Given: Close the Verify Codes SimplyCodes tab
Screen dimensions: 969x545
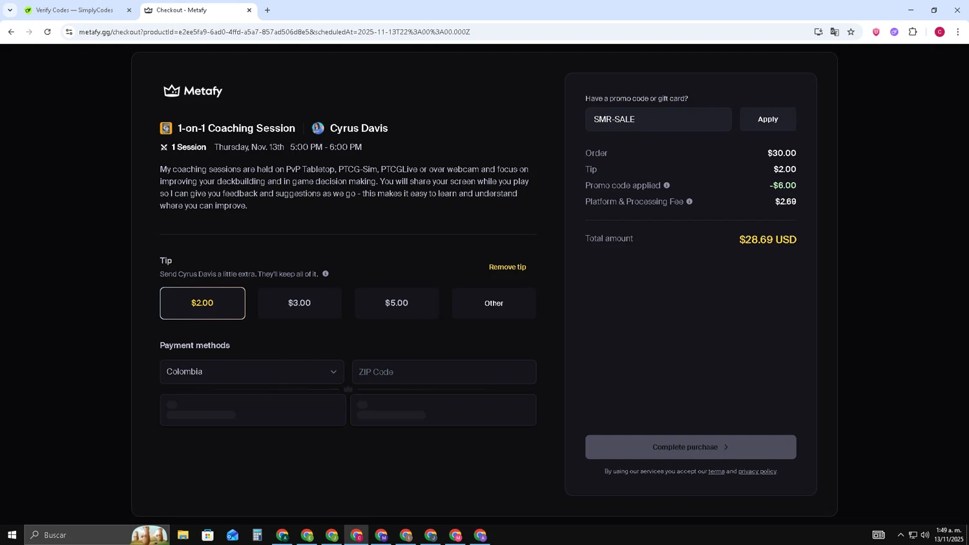Looking at the screenshot, I should click(129, 10).
